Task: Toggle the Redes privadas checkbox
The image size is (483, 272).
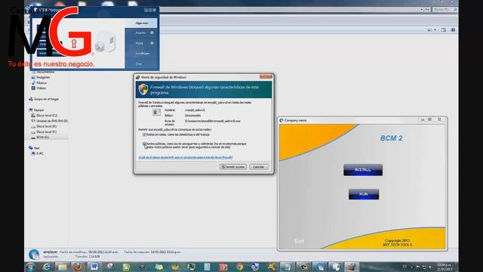Action: (144, 134)
